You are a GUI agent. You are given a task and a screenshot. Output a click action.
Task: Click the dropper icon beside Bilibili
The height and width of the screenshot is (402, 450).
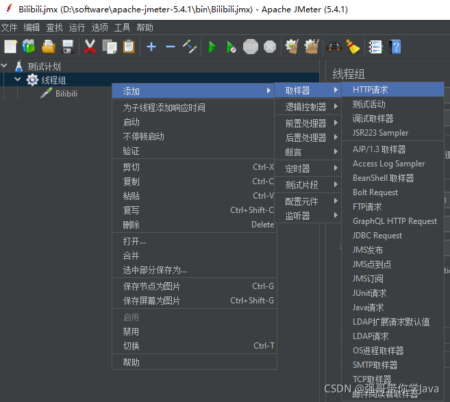point(46,93)
